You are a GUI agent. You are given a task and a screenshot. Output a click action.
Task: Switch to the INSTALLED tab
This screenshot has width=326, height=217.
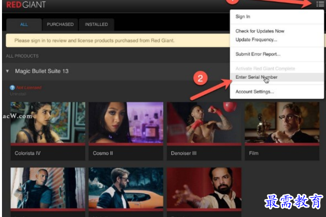tap(96, 24)
